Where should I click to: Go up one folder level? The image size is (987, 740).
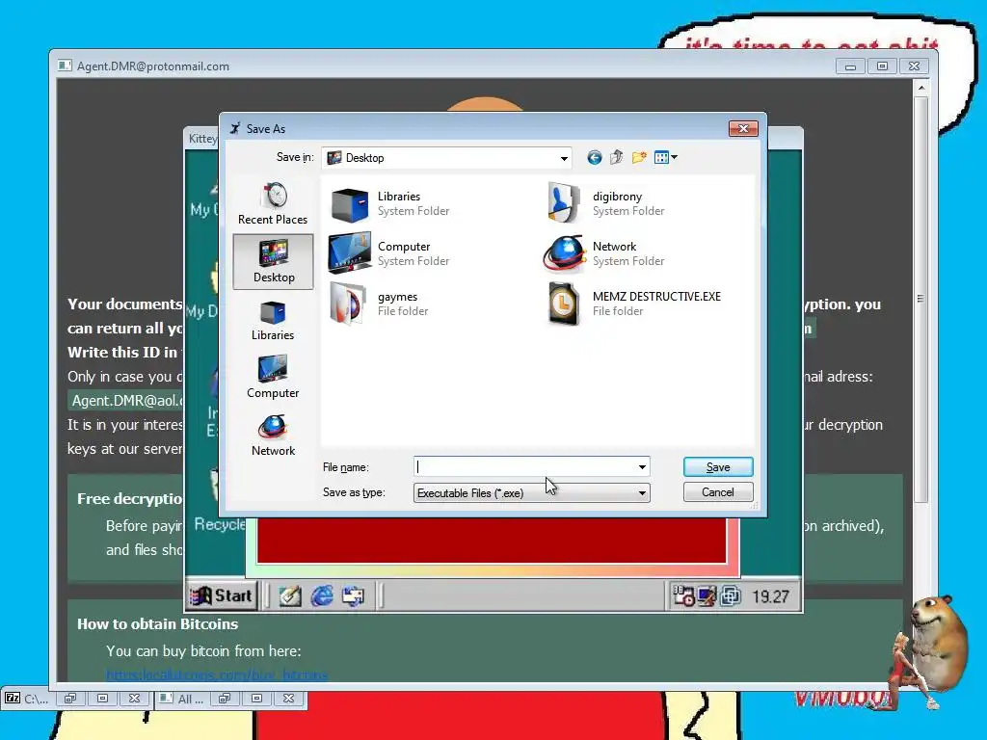click(x=616, y=157)
